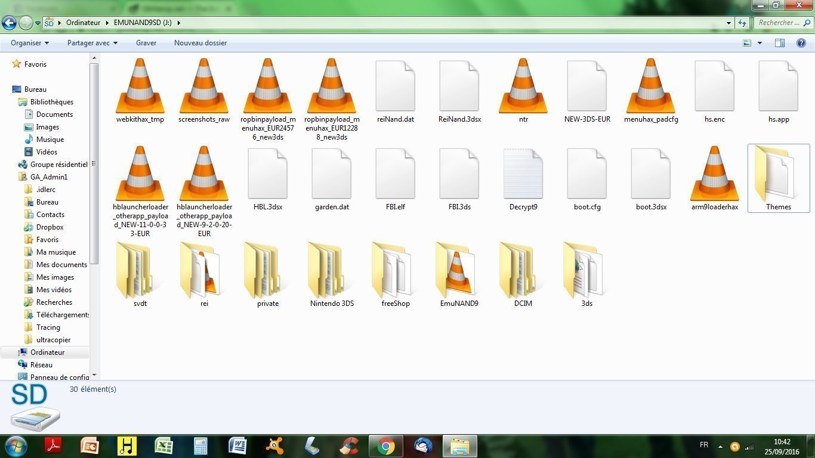This screenshot has height=458, width=815.
Task: Select the garden.dat file
Action: pyautogui.click(x=332, y=179)
